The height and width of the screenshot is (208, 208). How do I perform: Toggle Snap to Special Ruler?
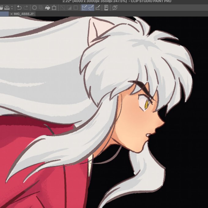click(91, 8)
